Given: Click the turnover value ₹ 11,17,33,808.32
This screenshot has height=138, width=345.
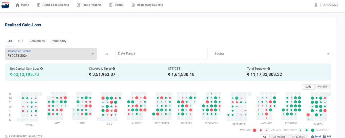Looking at the screenshot, I should (264, 75).
